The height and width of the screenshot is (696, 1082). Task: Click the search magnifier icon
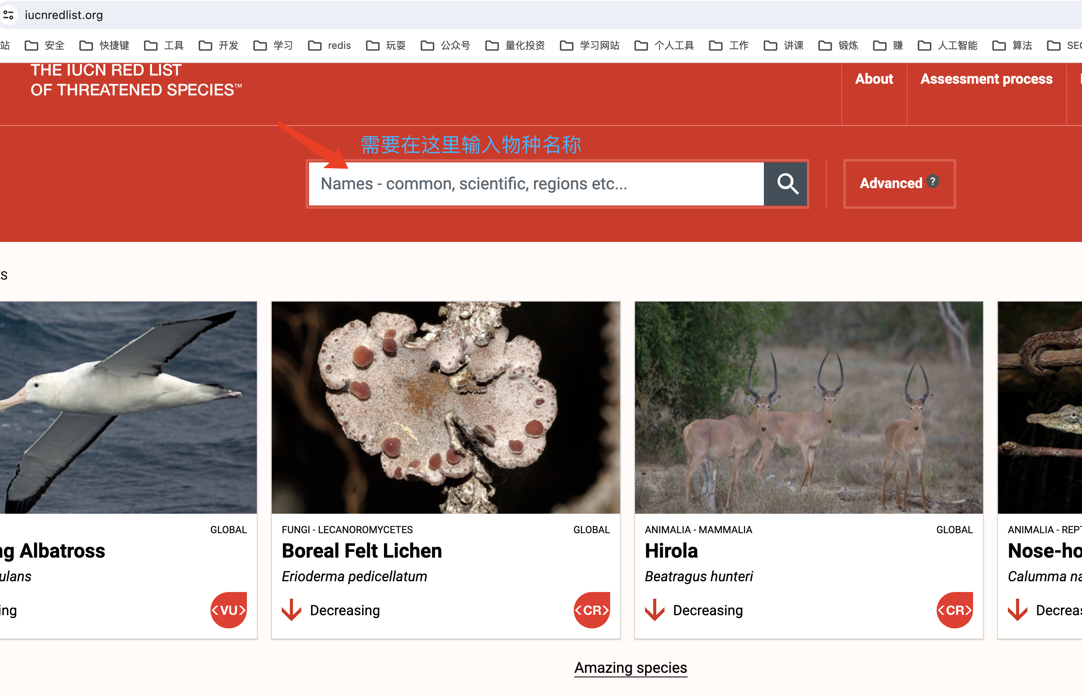(786, 184)
